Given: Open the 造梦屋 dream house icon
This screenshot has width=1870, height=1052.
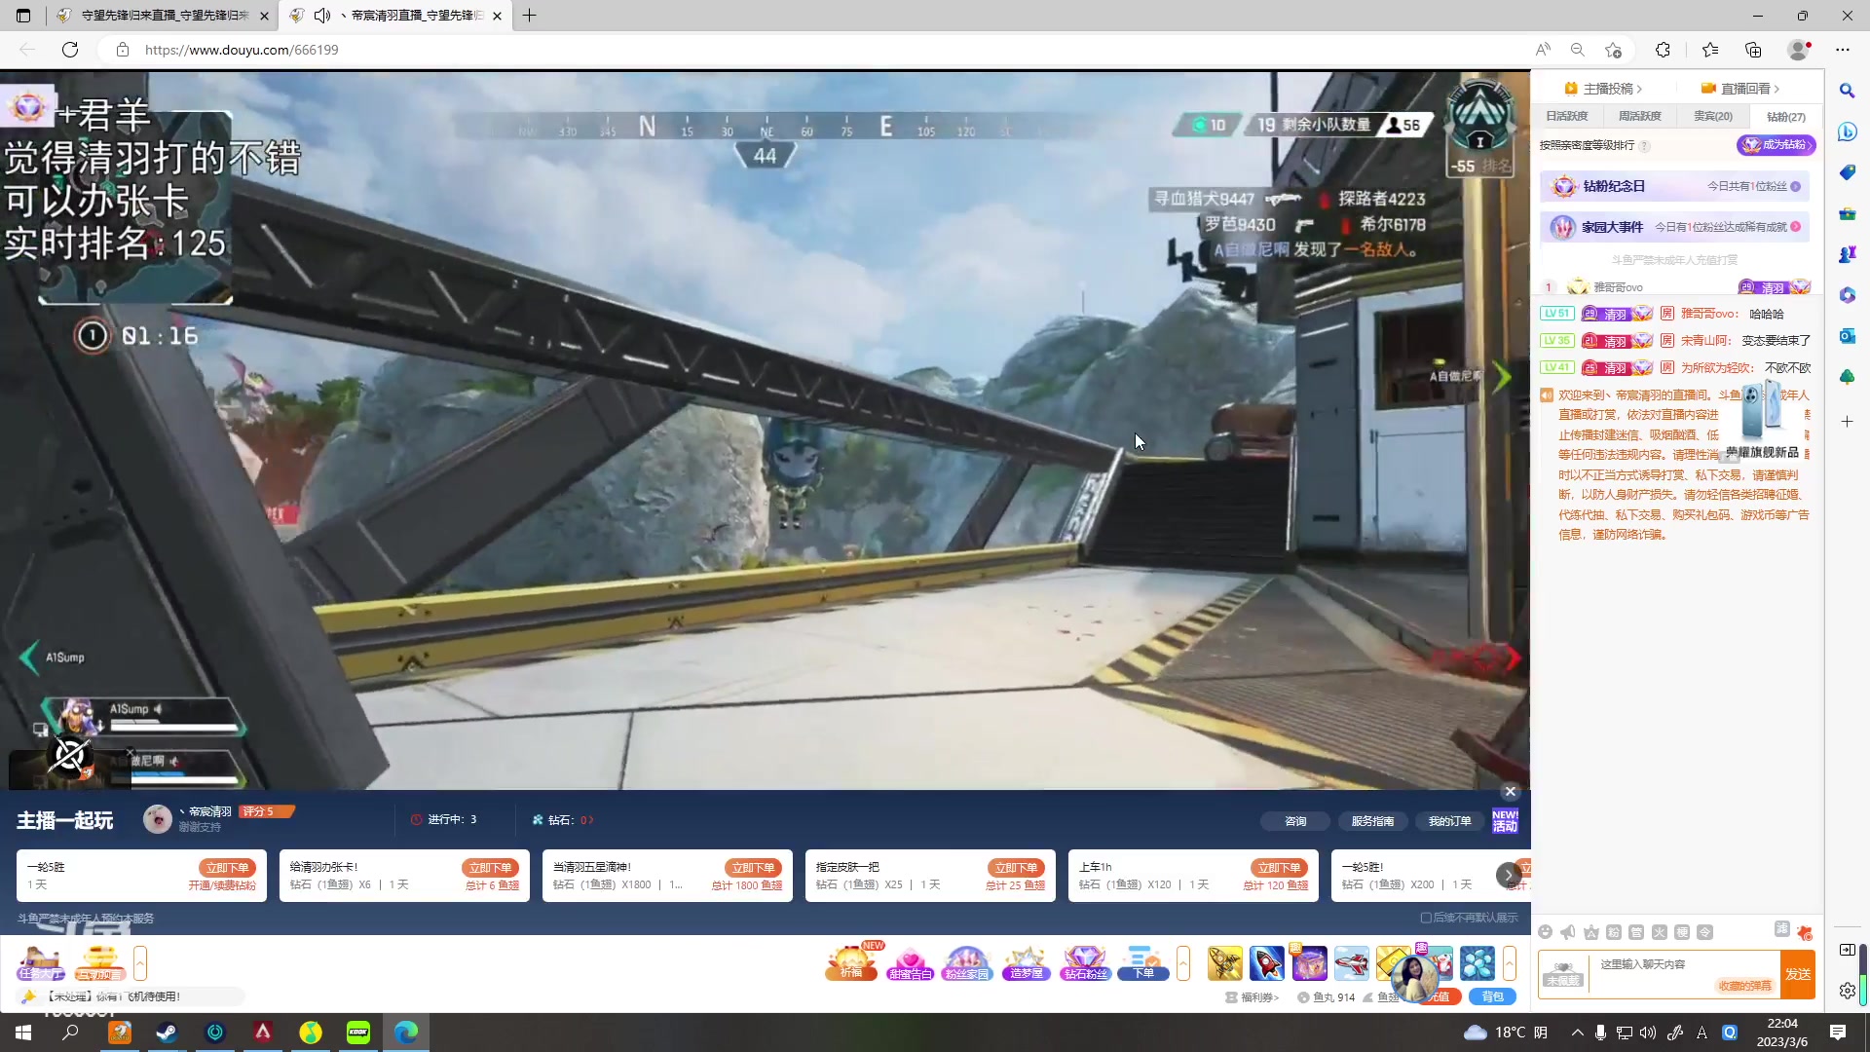Looking at the screenshot, I should (x=1026, y=963).
